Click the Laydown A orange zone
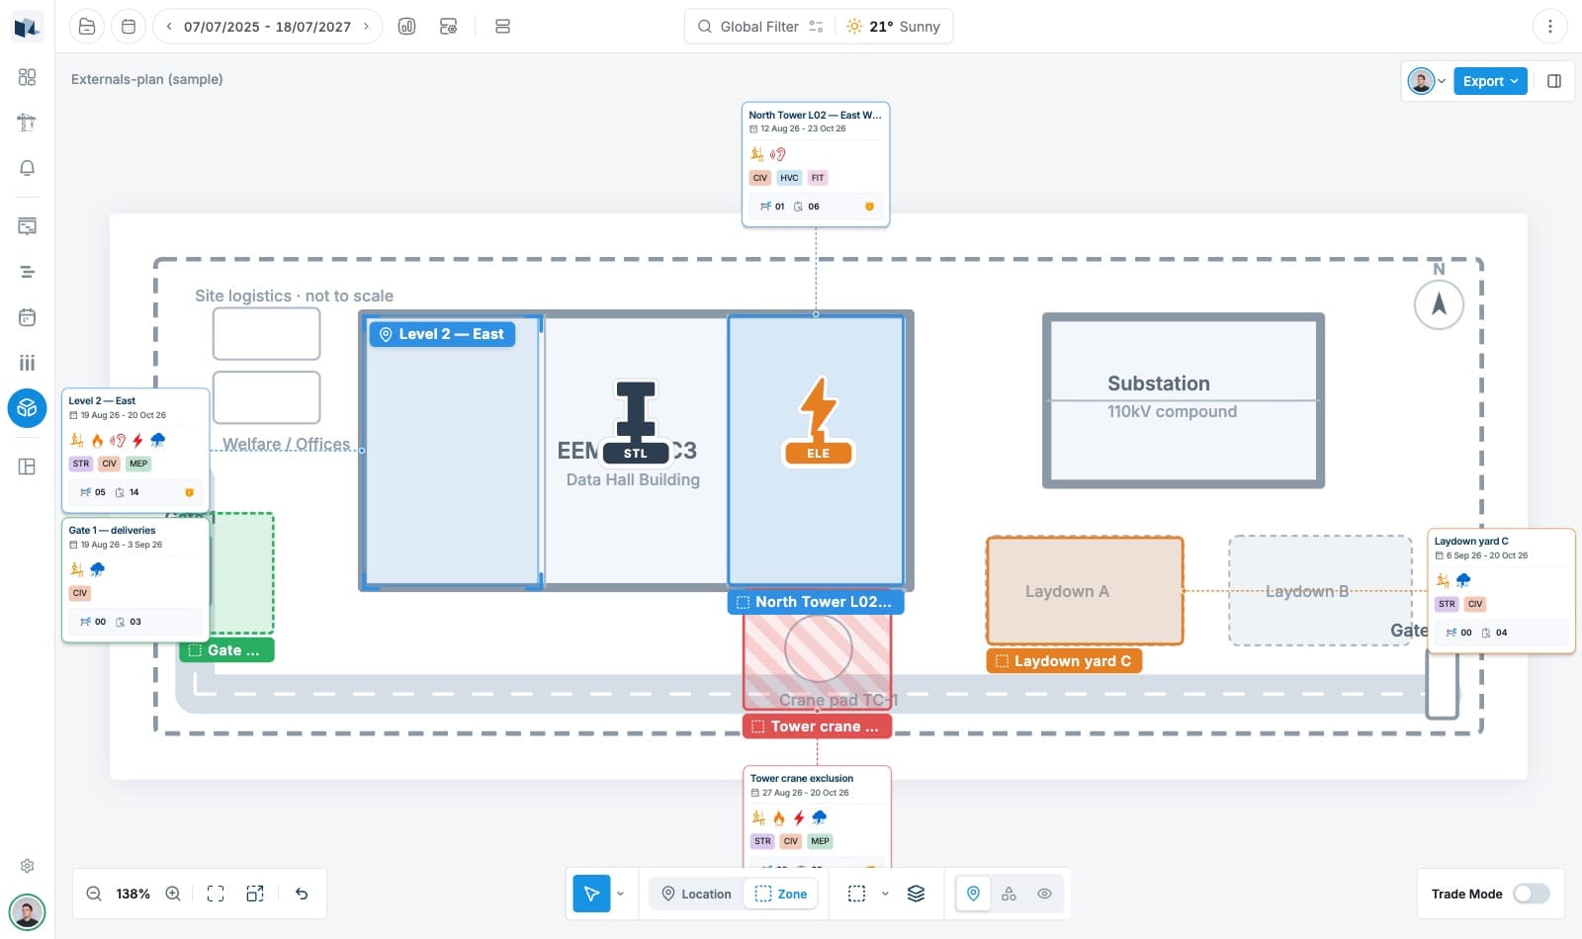Image resolution: width=1582 pixels, height=939 pixels. [1085, 591]
